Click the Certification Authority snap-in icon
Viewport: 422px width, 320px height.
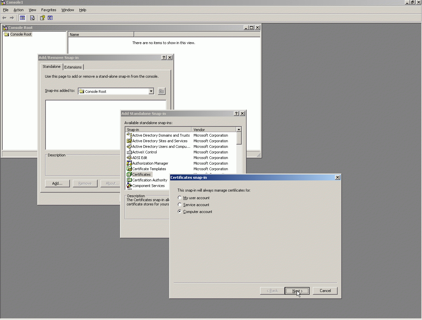(129, 180)
